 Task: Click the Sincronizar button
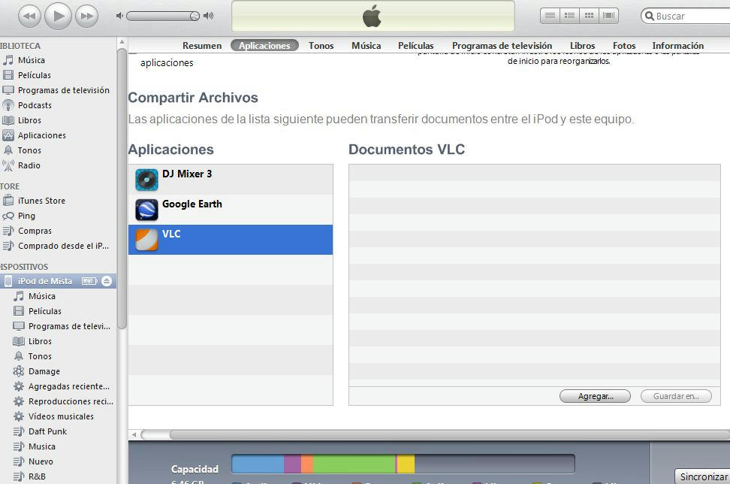click(x=702, y=476)
